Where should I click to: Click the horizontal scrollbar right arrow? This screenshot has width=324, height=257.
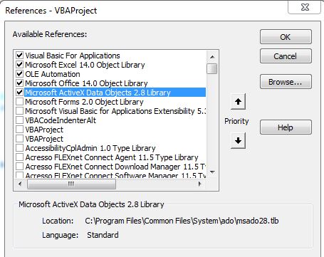(200, 184)
